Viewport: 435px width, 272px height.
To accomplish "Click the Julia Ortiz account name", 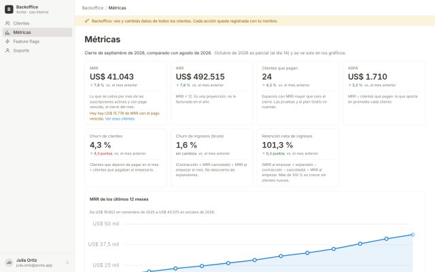I will (27, 260).
